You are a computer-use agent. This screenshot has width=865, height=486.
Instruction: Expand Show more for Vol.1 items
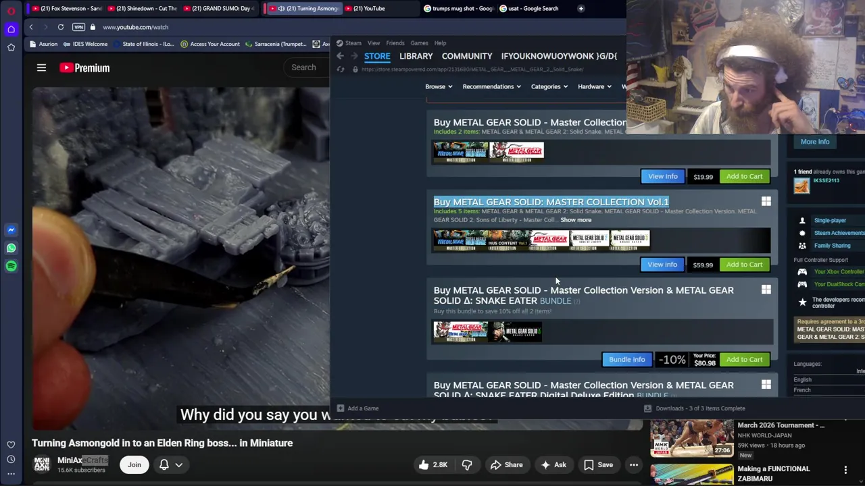point(576,220)
